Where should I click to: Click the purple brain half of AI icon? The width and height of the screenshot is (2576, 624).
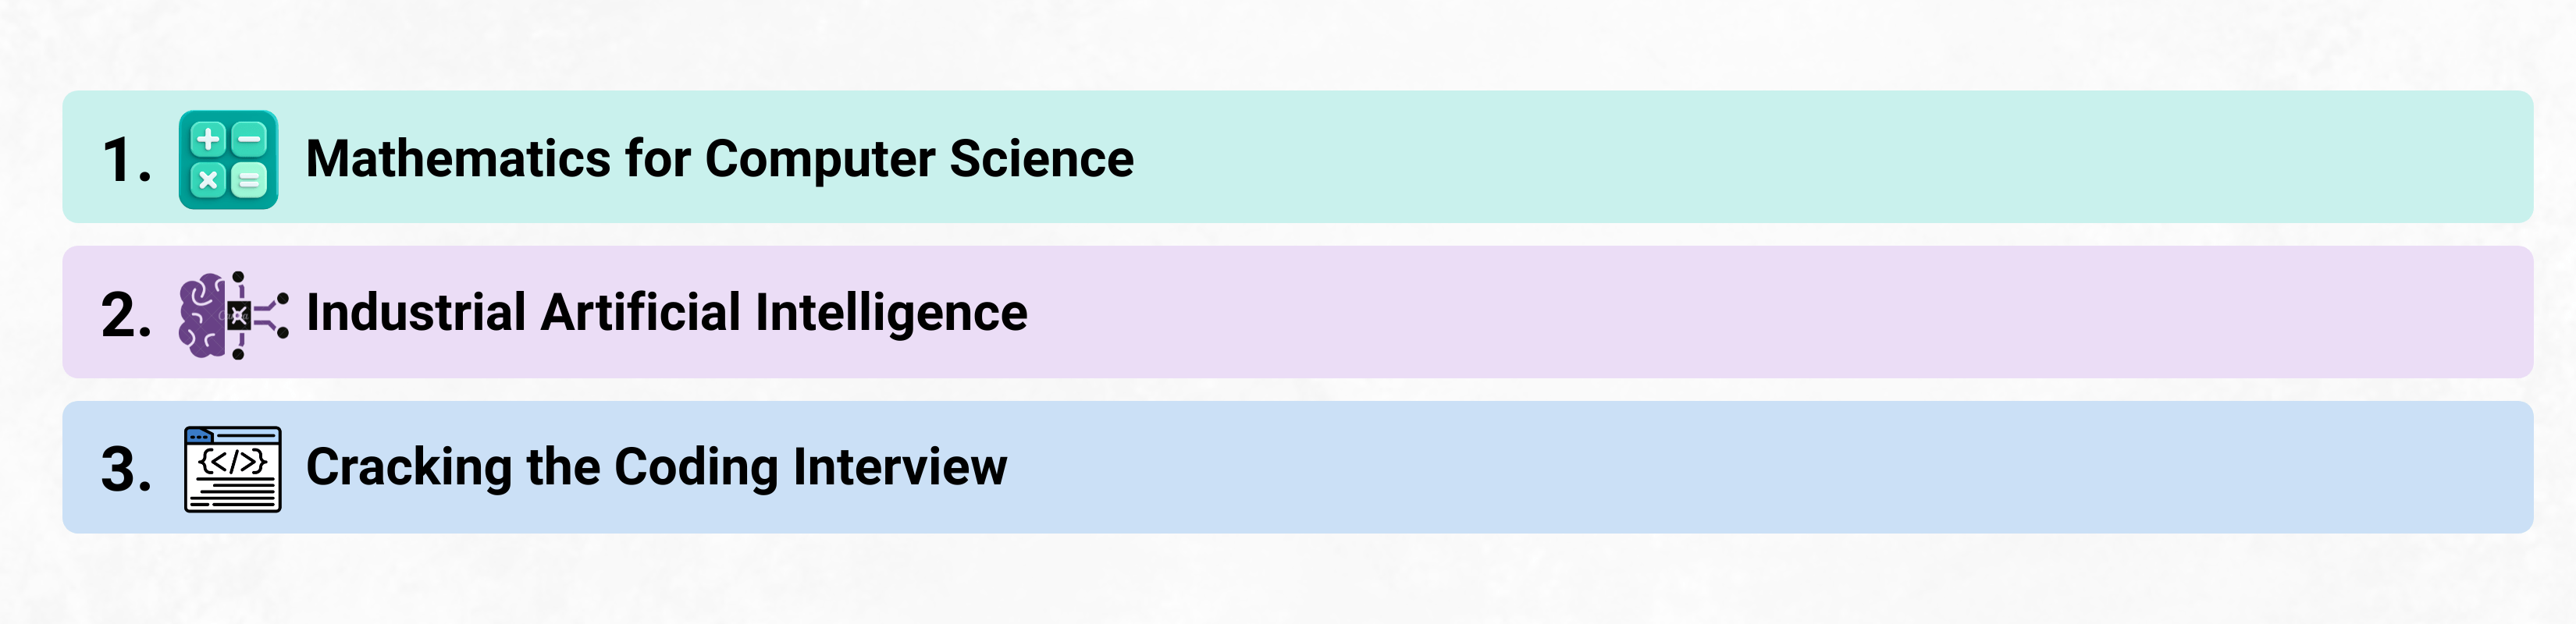tap(202, 316)
